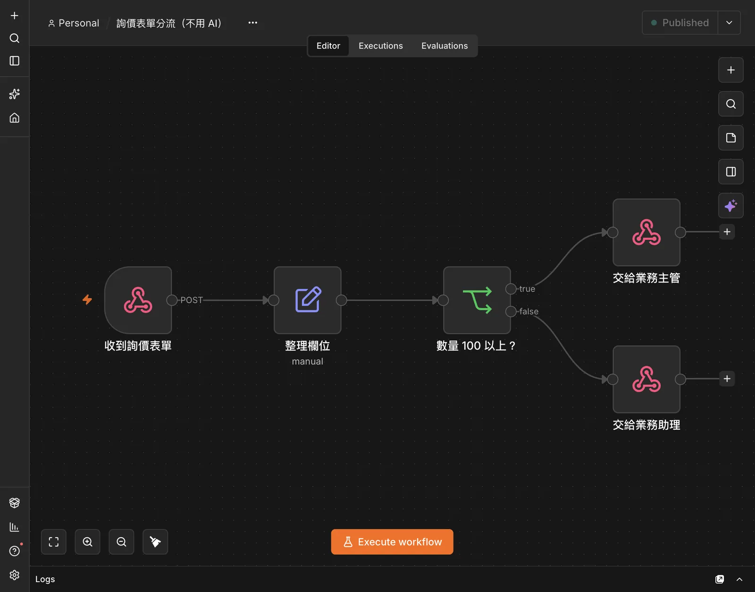This screenshot has width=755, height=592.
Task: Click the plus connector after 交給業務主管
Action: coord(727,232)
